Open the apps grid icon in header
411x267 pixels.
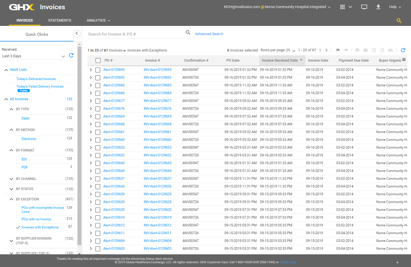point(342,7)
